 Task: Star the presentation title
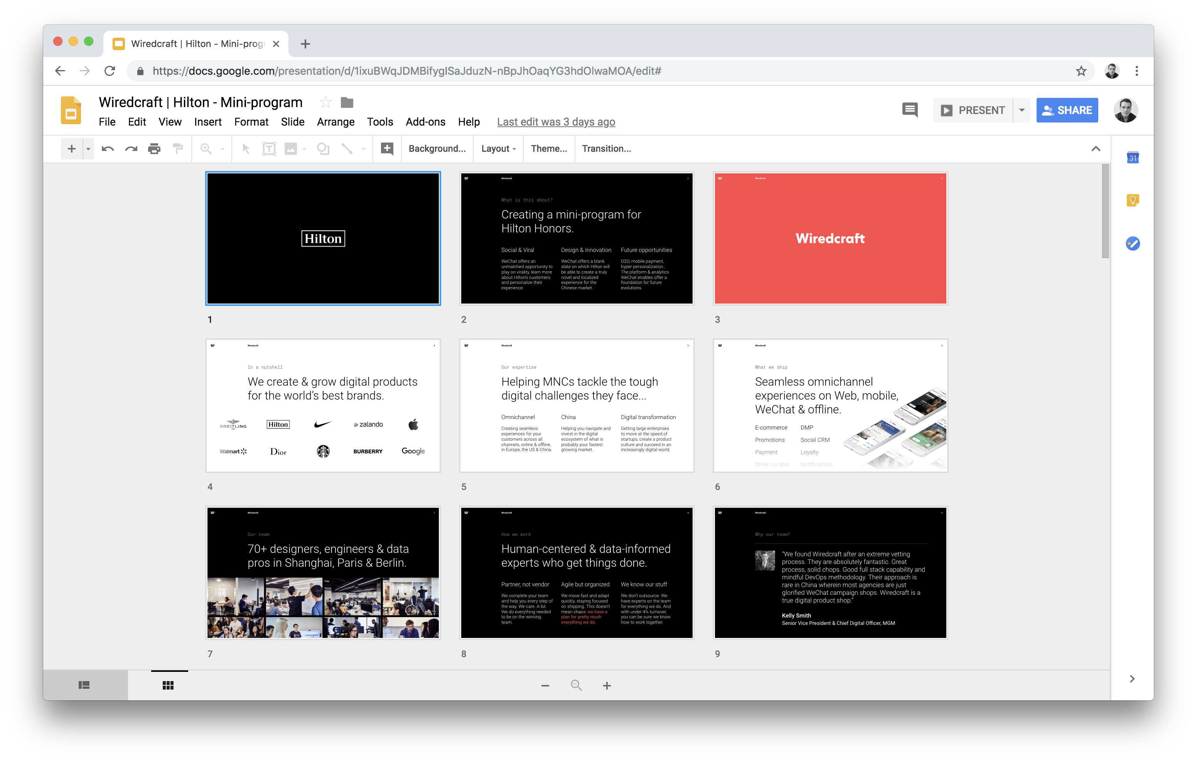click(x=325, y=102)
